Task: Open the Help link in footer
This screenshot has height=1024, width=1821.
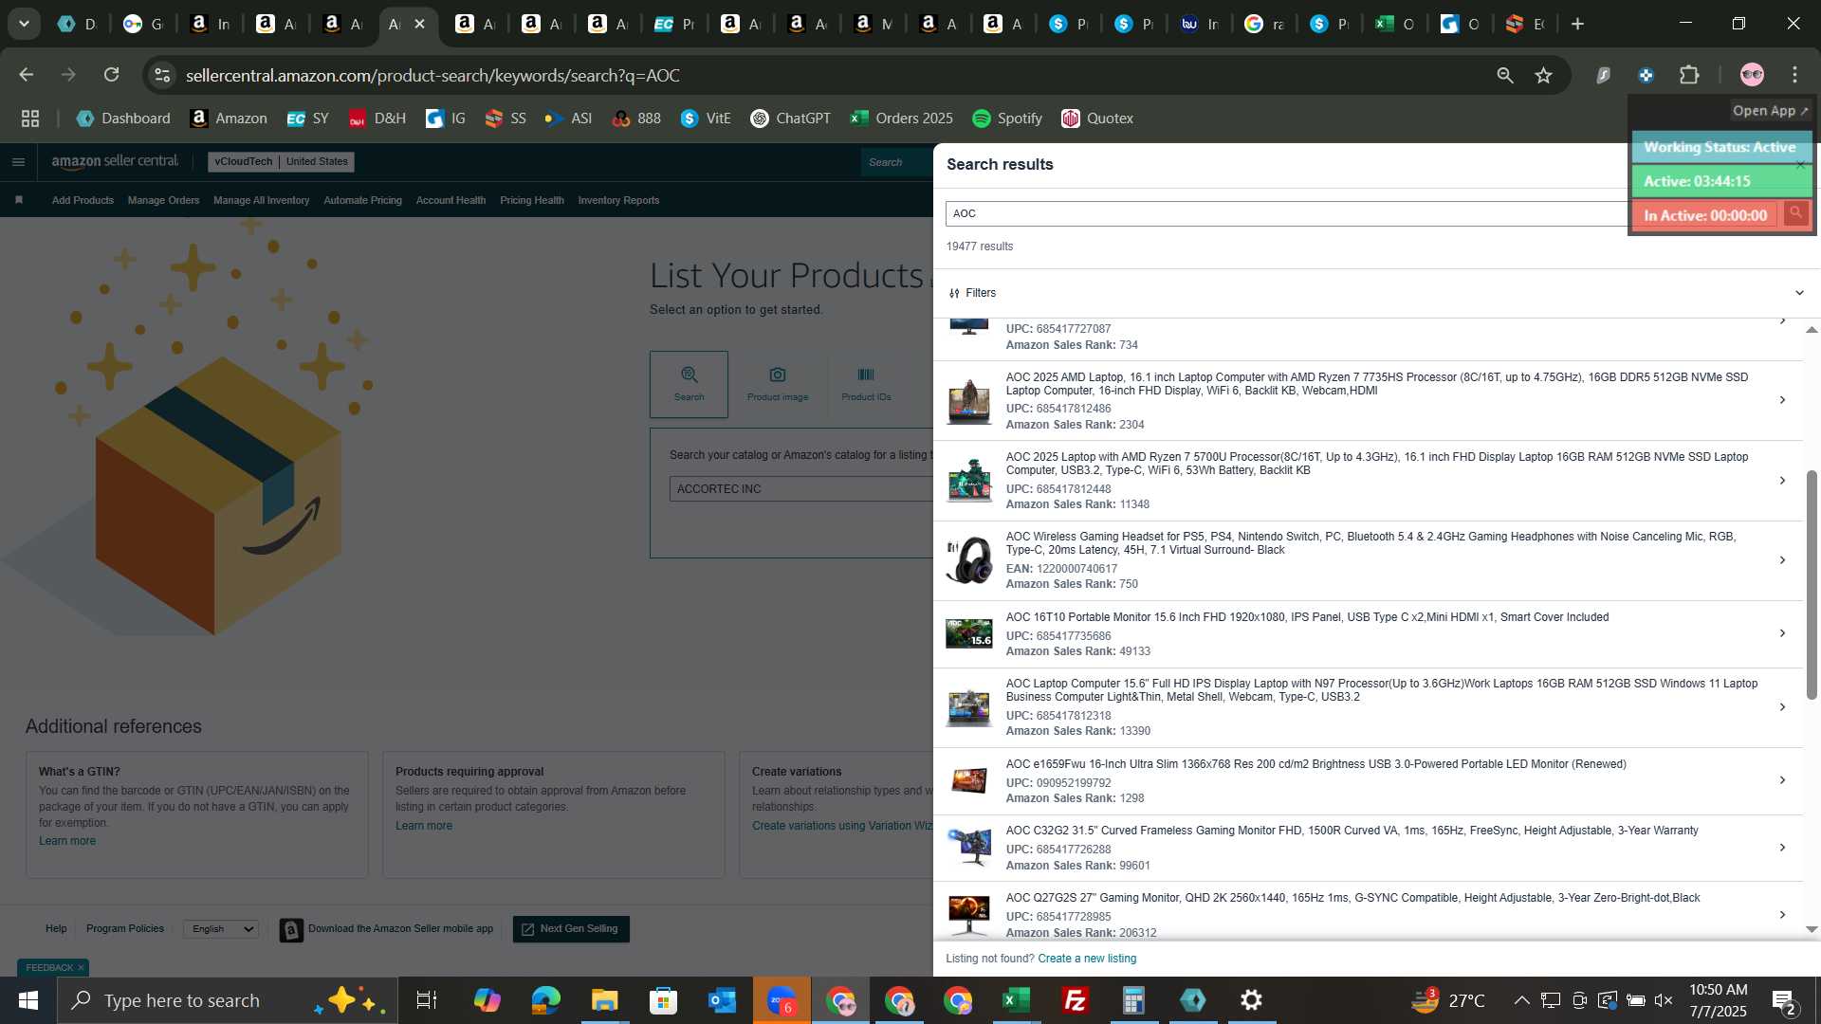Action: (x=56, y=929)
